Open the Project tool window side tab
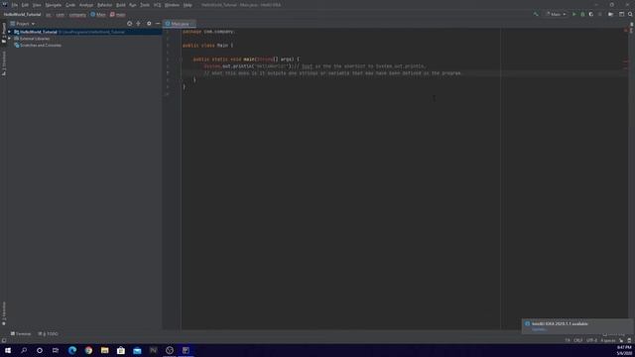Image resolution: width=635 pixels, height=357 pixels. (x=4, y=33)
